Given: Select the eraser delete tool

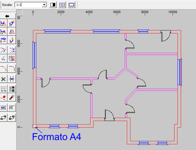Looking at the screenshot, I should pyautogui.click(x=4, y=97).
